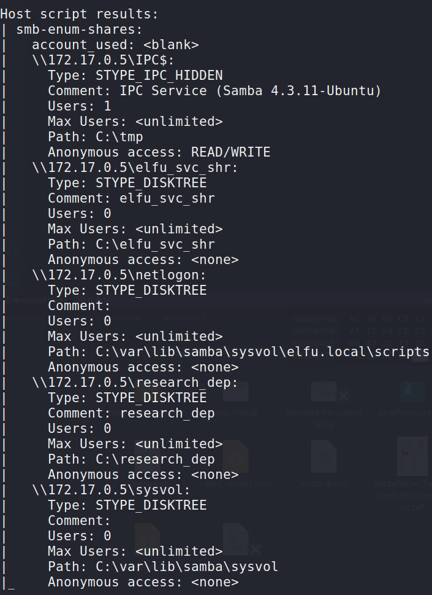The width and height of the screenshot is (432, 595).
Task: Click the Path C:\var\lib\samba\sysvol line
Action: point(163,567)
